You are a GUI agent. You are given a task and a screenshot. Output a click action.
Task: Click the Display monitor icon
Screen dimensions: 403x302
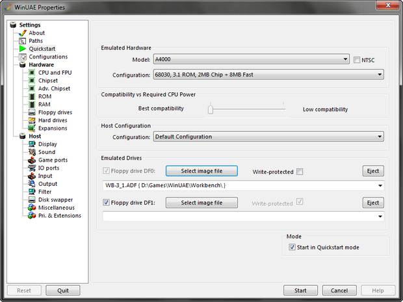[32, 144]
